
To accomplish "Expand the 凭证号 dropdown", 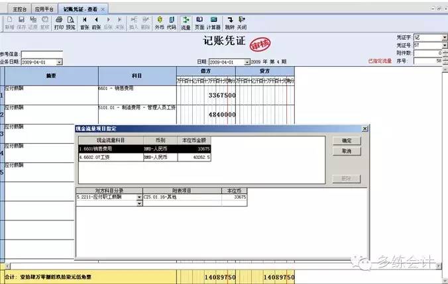I will point(445,46).
